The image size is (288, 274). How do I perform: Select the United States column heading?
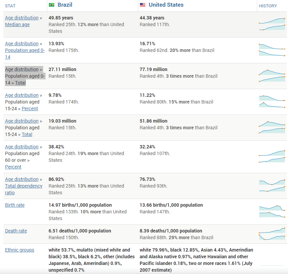(166, 5)
